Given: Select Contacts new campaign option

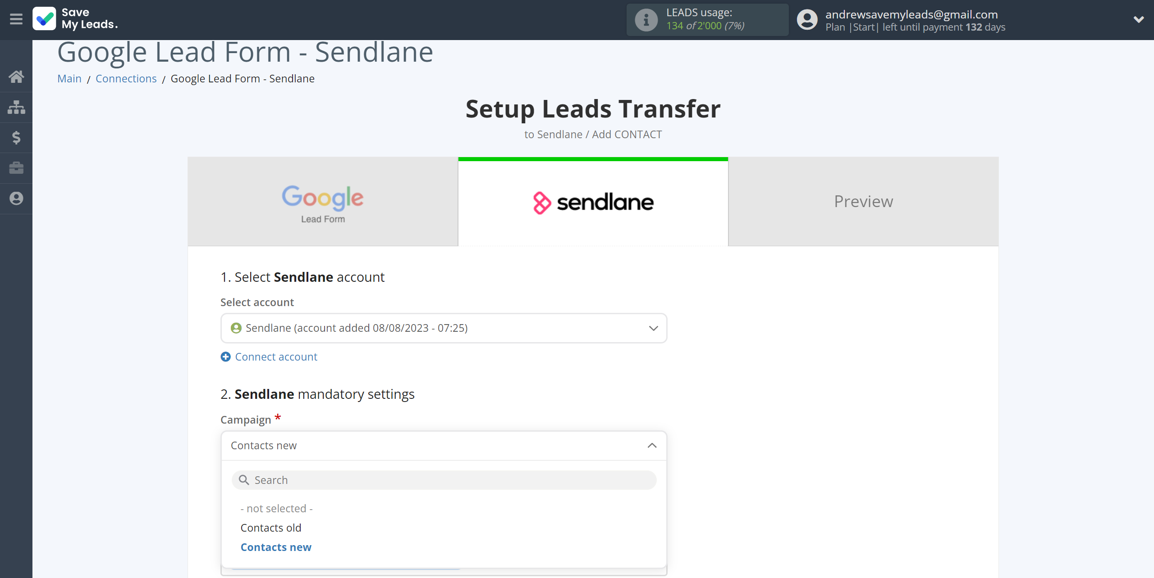Looking at the screenshot, I should (x=276, y=547).
